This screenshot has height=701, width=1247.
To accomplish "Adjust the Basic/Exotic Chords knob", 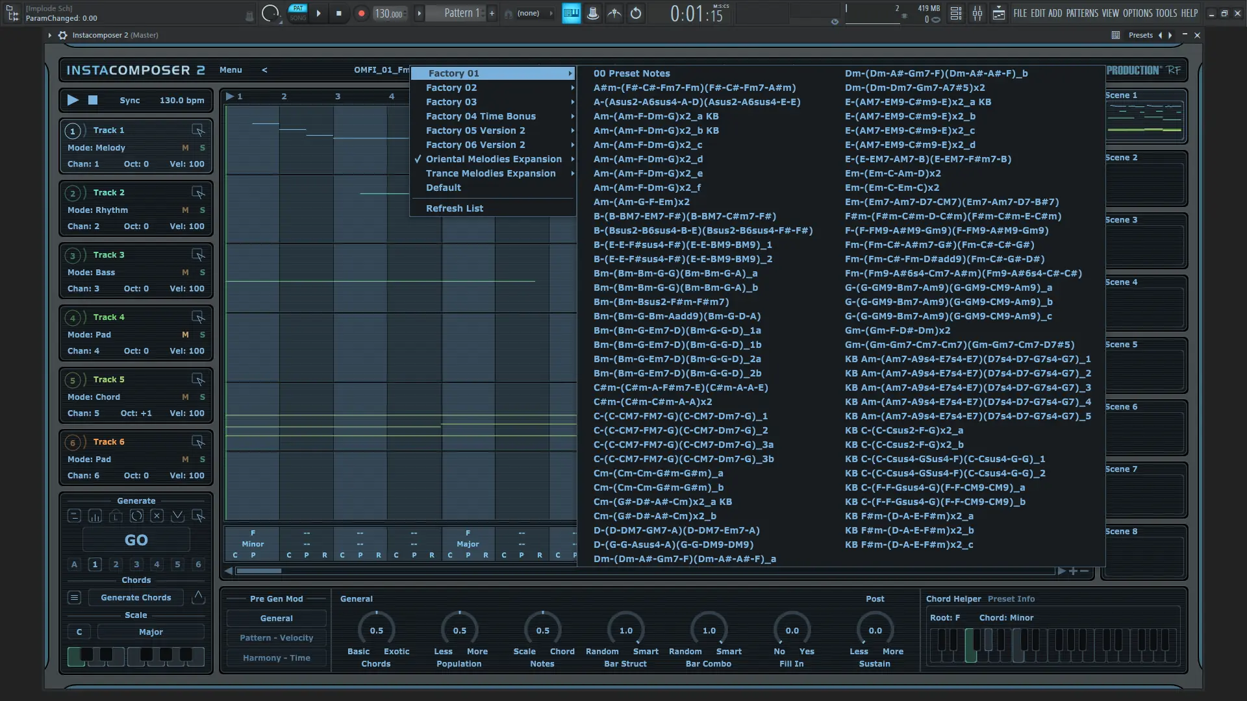I will point(376,630).
